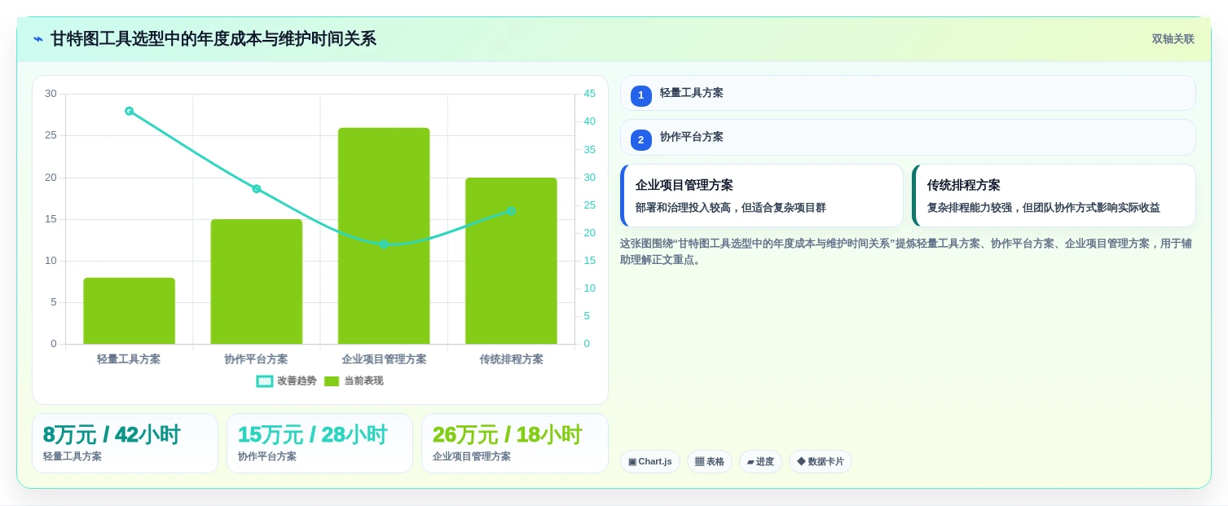Toggle the 当前表现 legend entry
The width and height of the screenshot is (1228, 506).
(x=354, y=381)
